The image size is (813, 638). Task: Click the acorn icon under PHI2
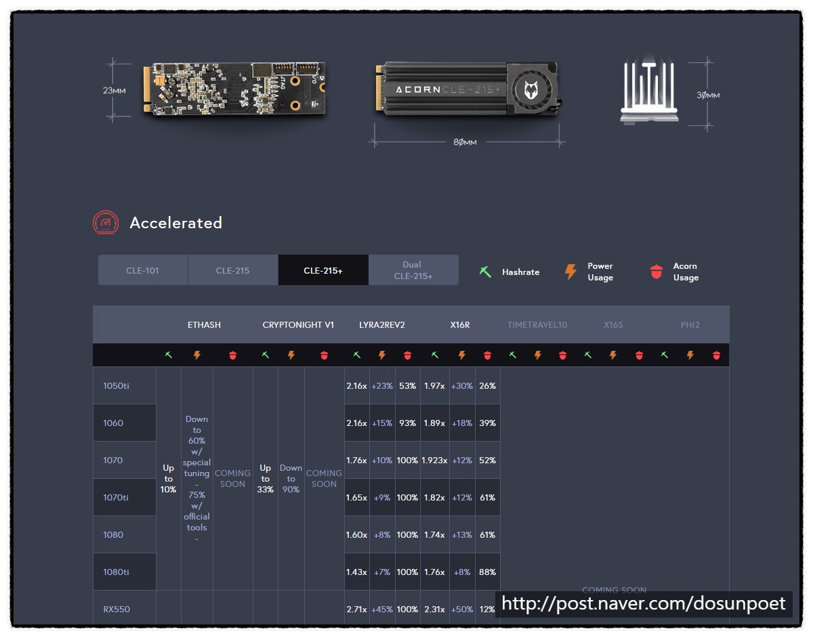point(716,355)
